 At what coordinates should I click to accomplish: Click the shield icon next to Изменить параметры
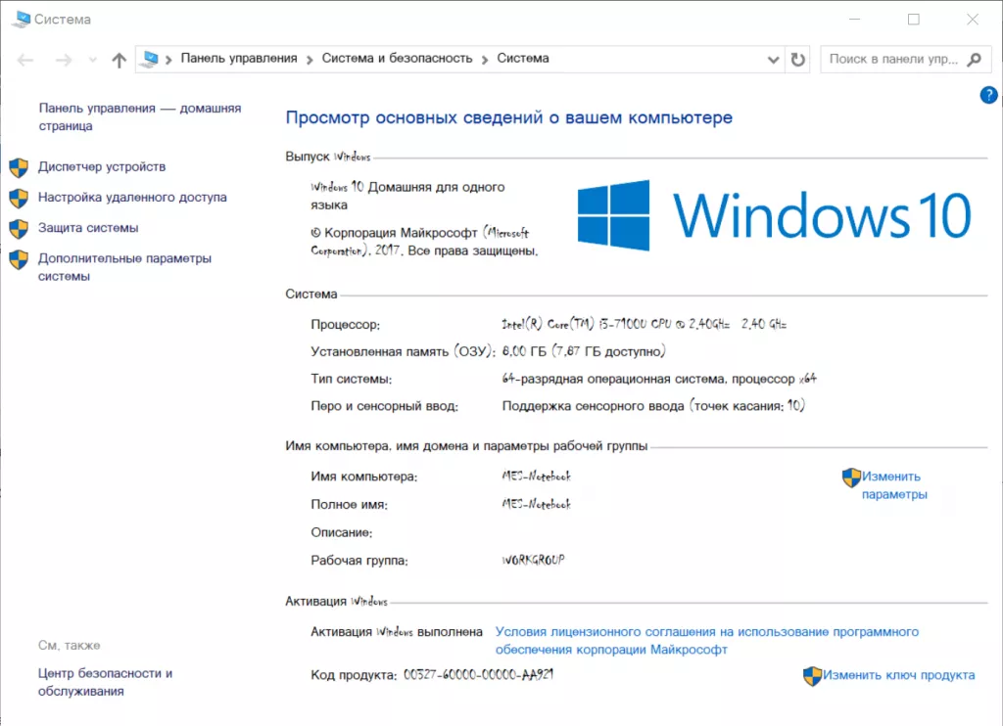coord(851,477)
